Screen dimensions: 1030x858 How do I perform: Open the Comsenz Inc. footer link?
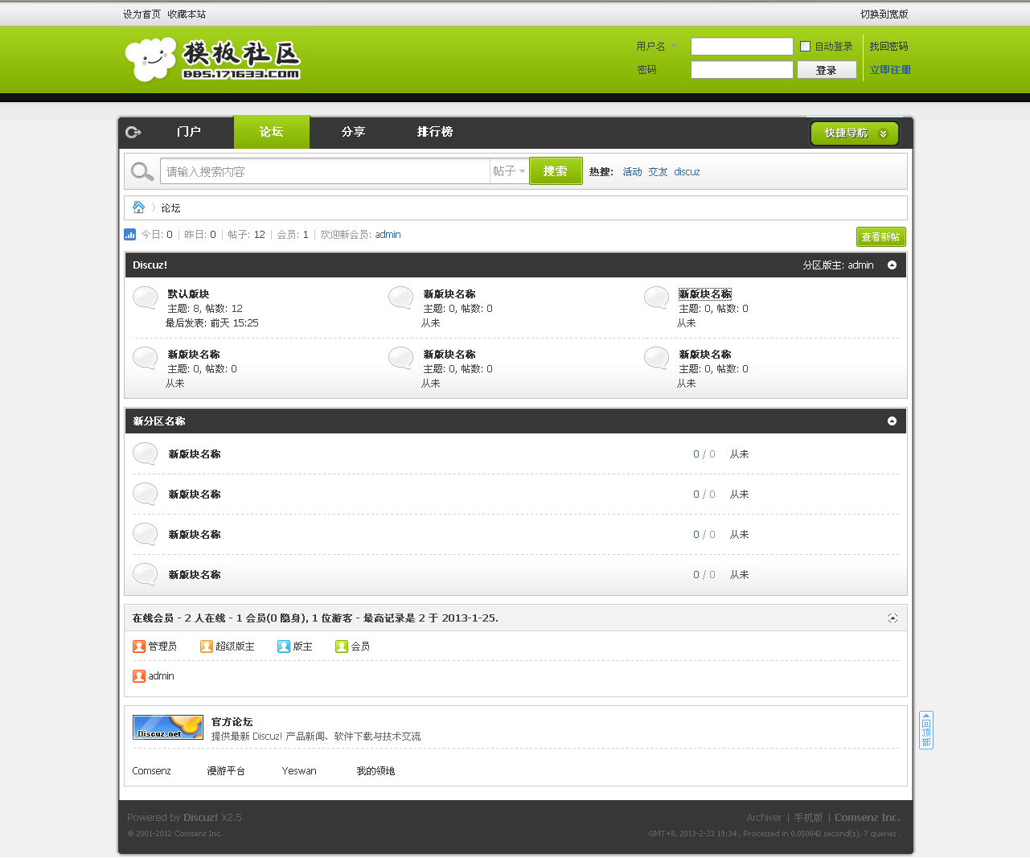tap(868, 818)
